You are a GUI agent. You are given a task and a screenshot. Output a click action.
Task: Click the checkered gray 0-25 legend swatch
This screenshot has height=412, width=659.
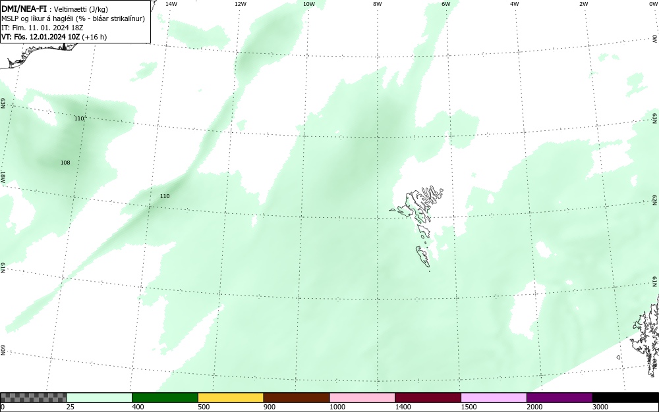[x=33, y=398]
